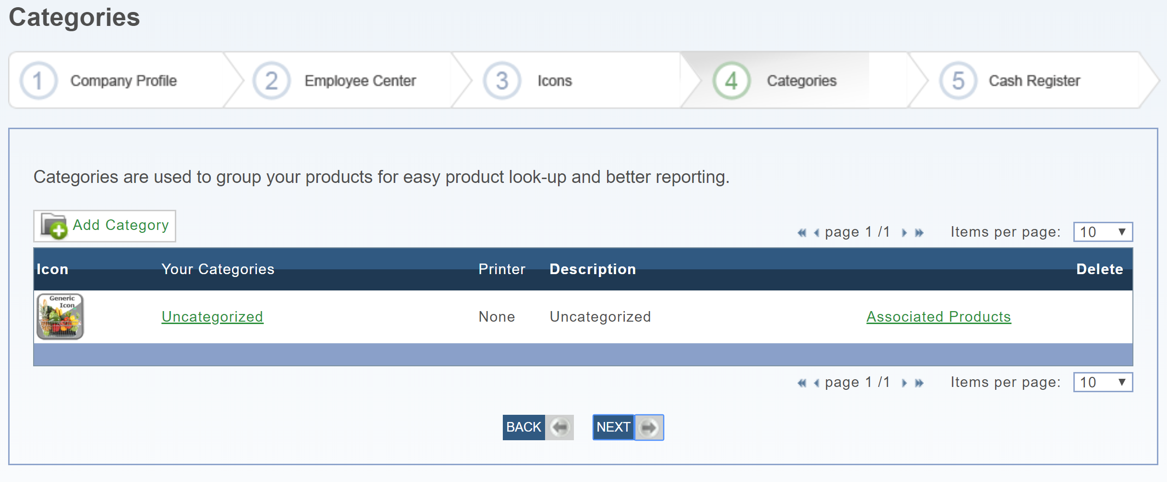Jump to last page using bottom pager

(x=919, y=383)
